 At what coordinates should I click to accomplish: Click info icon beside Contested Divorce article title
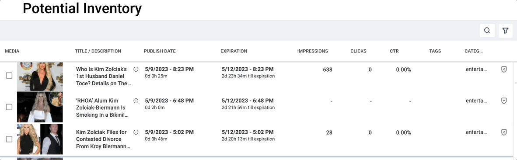pos(136,132)
